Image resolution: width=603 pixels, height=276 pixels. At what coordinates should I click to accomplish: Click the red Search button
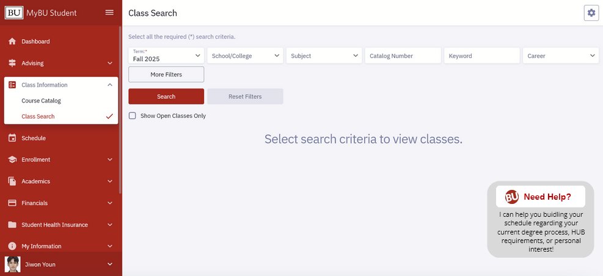pyautogui.click(x=166, y=96)
